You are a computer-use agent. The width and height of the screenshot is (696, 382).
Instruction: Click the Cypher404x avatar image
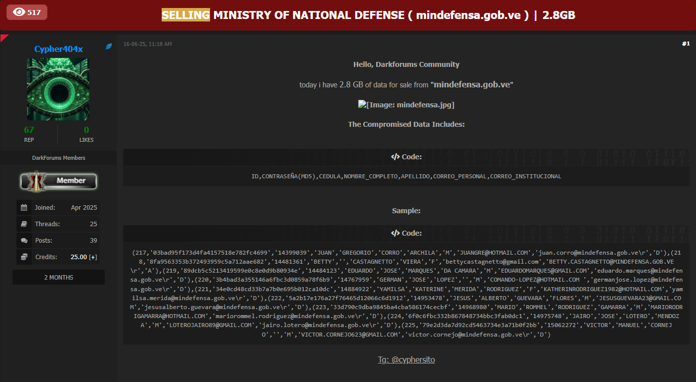click(x=57, y=89)
